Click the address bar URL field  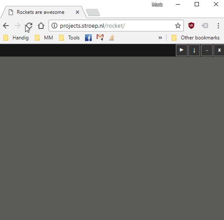(x=116, y=26)
